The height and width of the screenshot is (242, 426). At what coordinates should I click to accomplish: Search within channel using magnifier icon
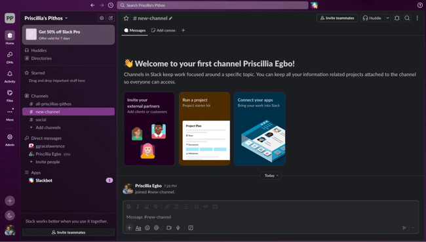(407, 18)
